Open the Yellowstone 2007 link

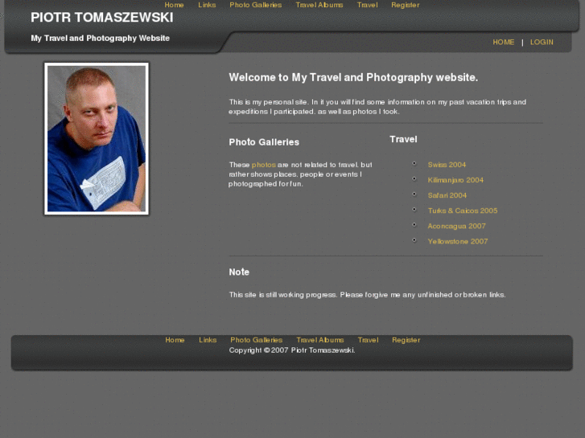click(458, 241)
